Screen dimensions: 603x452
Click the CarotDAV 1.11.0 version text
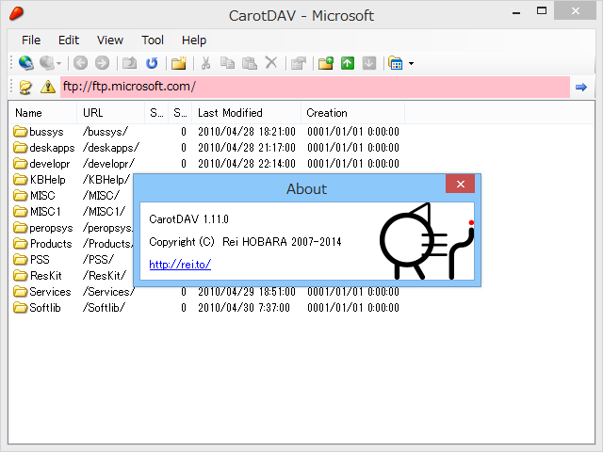coord(188,219)
